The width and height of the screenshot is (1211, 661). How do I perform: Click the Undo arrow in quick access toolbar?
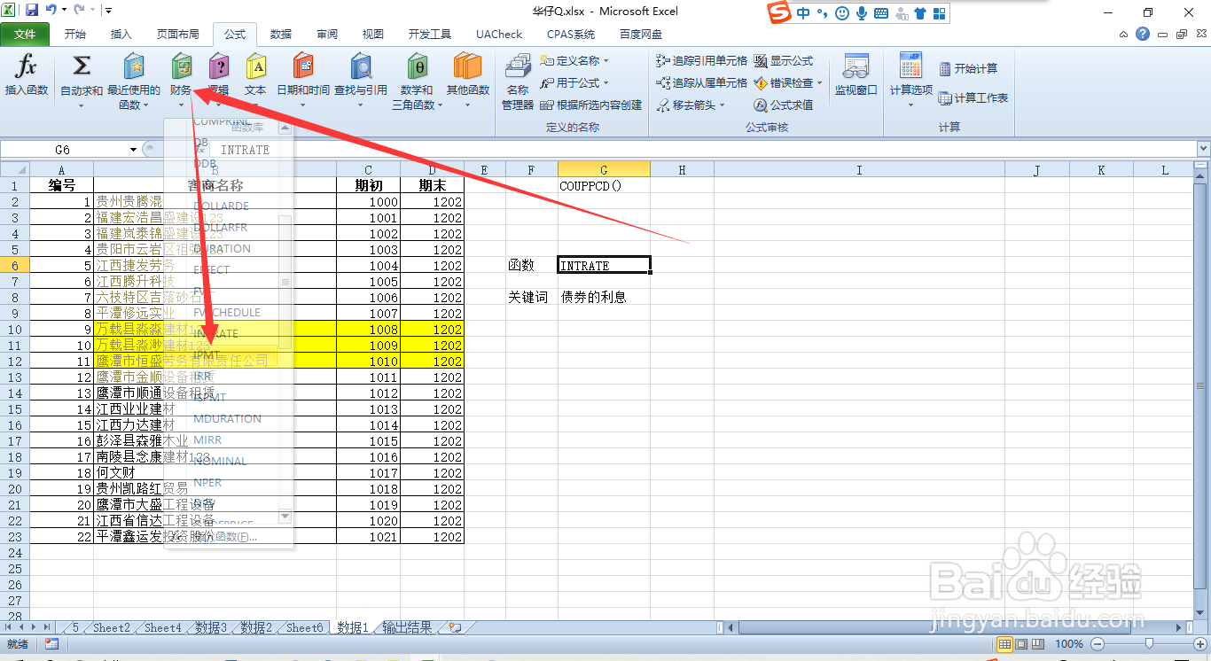coord(51,11)
